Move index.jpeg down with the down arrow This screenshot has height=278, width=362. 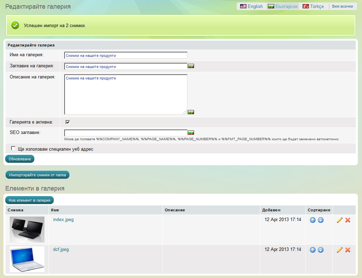pyautogui.click(x=321, y=220)
